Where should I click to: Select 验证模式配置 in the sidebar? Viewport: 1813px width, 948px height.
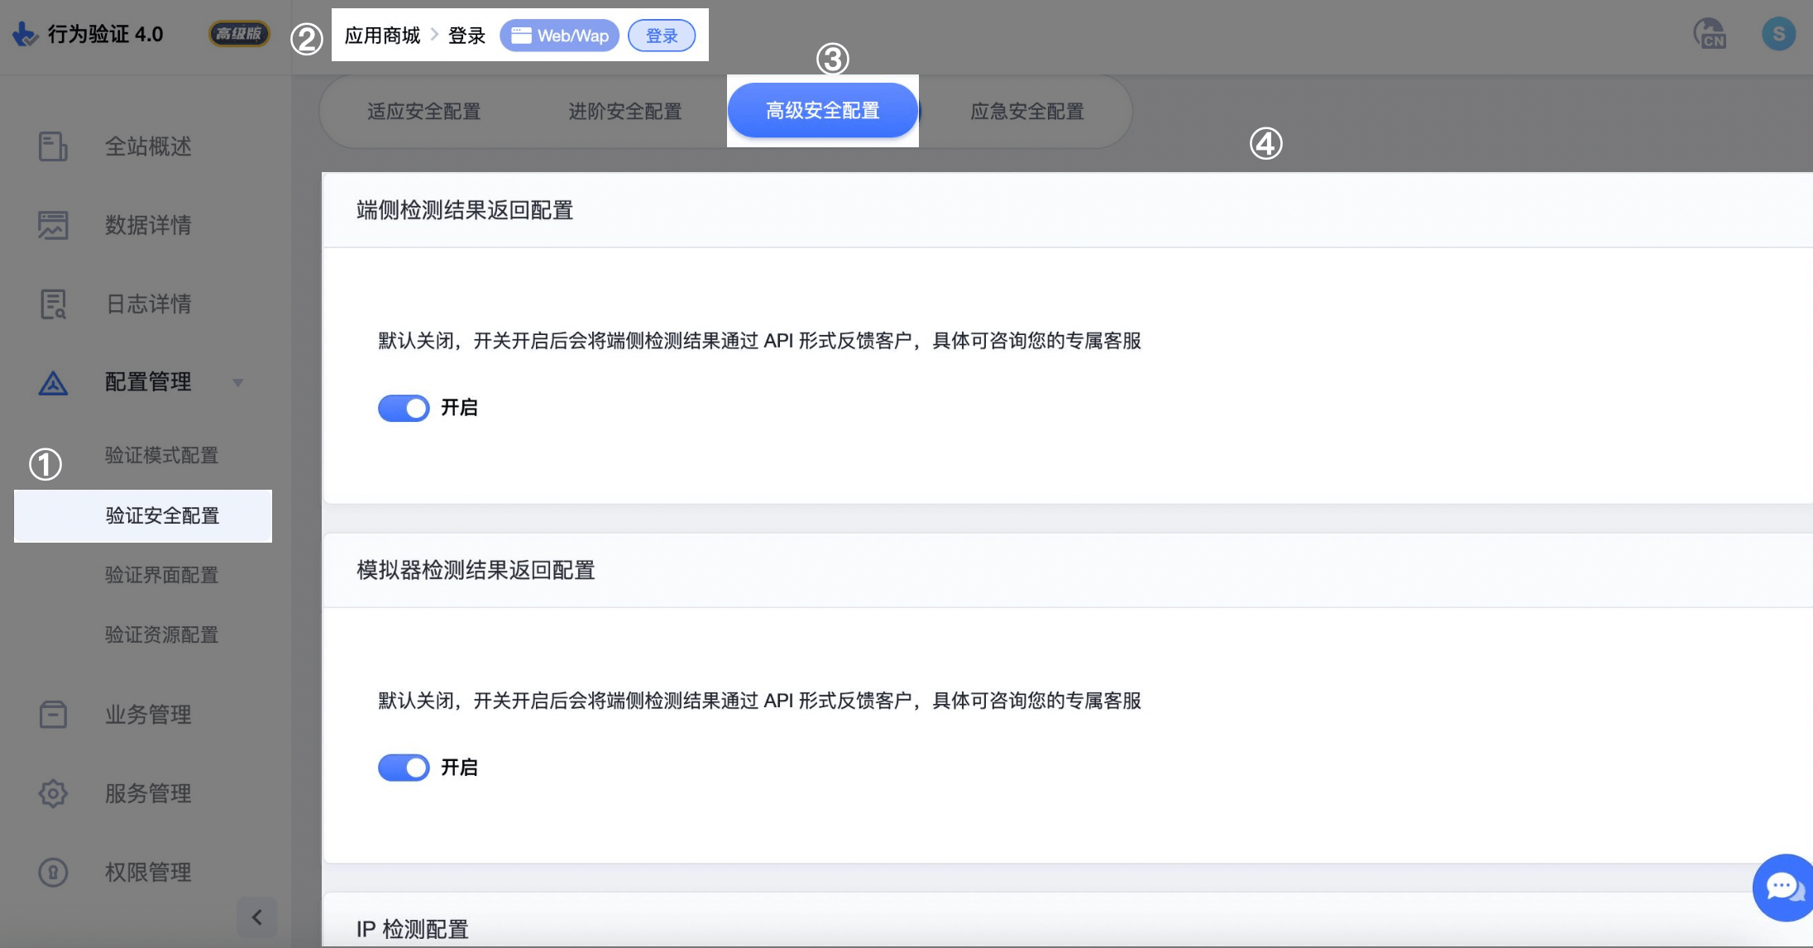coord(160,456)
